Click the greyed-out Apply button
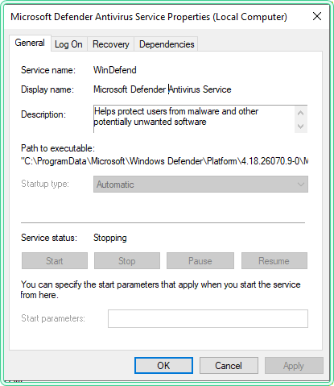The image size is (334, 386). [x=294, y=365]
